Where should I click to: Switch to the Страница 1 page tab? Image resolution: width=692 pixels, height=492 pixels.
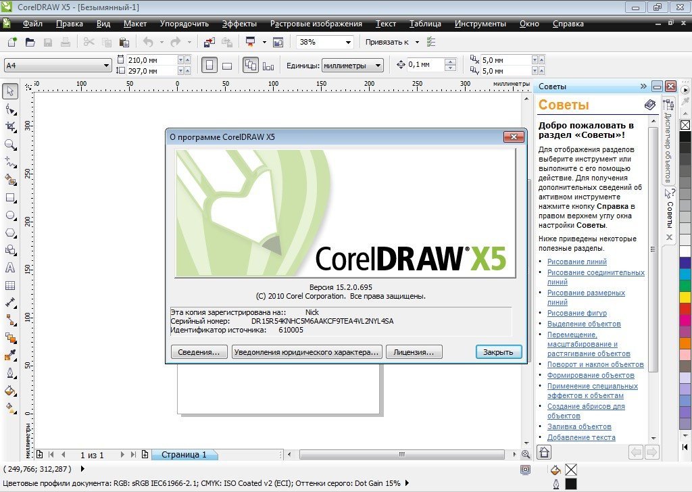[x=184, y=455]
